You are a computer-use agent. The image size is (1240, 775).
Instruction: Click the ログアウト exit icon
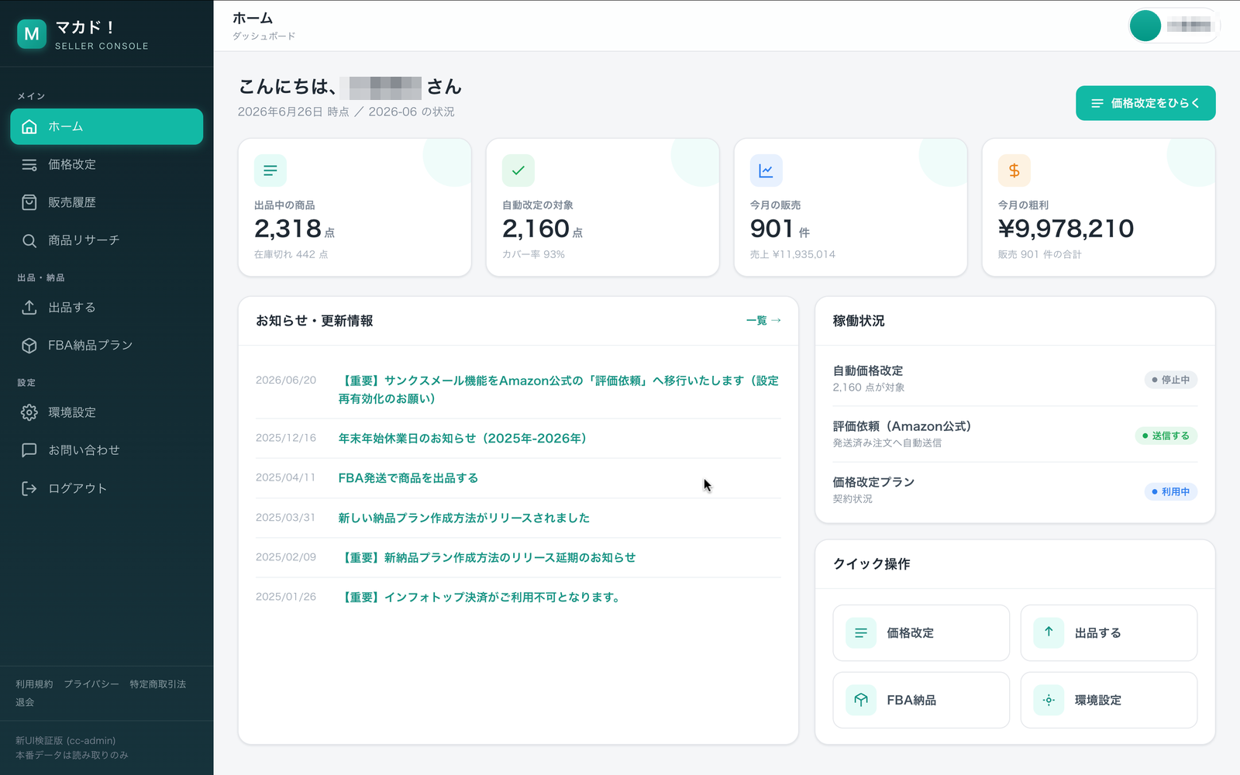29,488
